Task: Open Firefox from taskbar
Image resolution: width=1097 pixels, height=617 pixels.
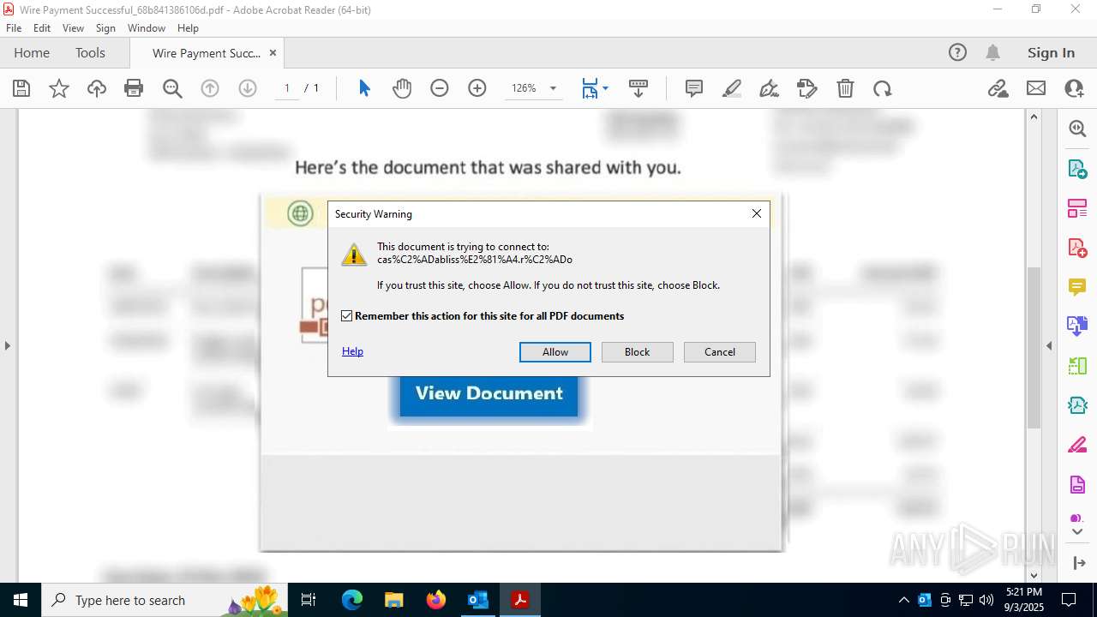Action: tap(436, 600)
